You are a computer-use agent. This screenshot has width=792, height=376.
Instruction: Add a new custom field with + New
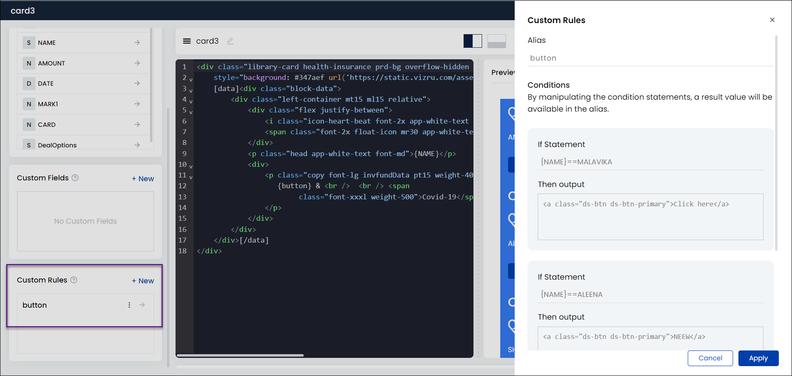pos(143,179)
